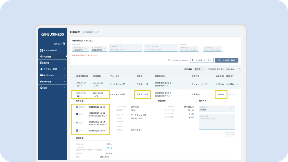Viewport: 288px width, 162px height.
Task: Click the help icon beside 利用履歴について
Action: (x=84, y=32)
